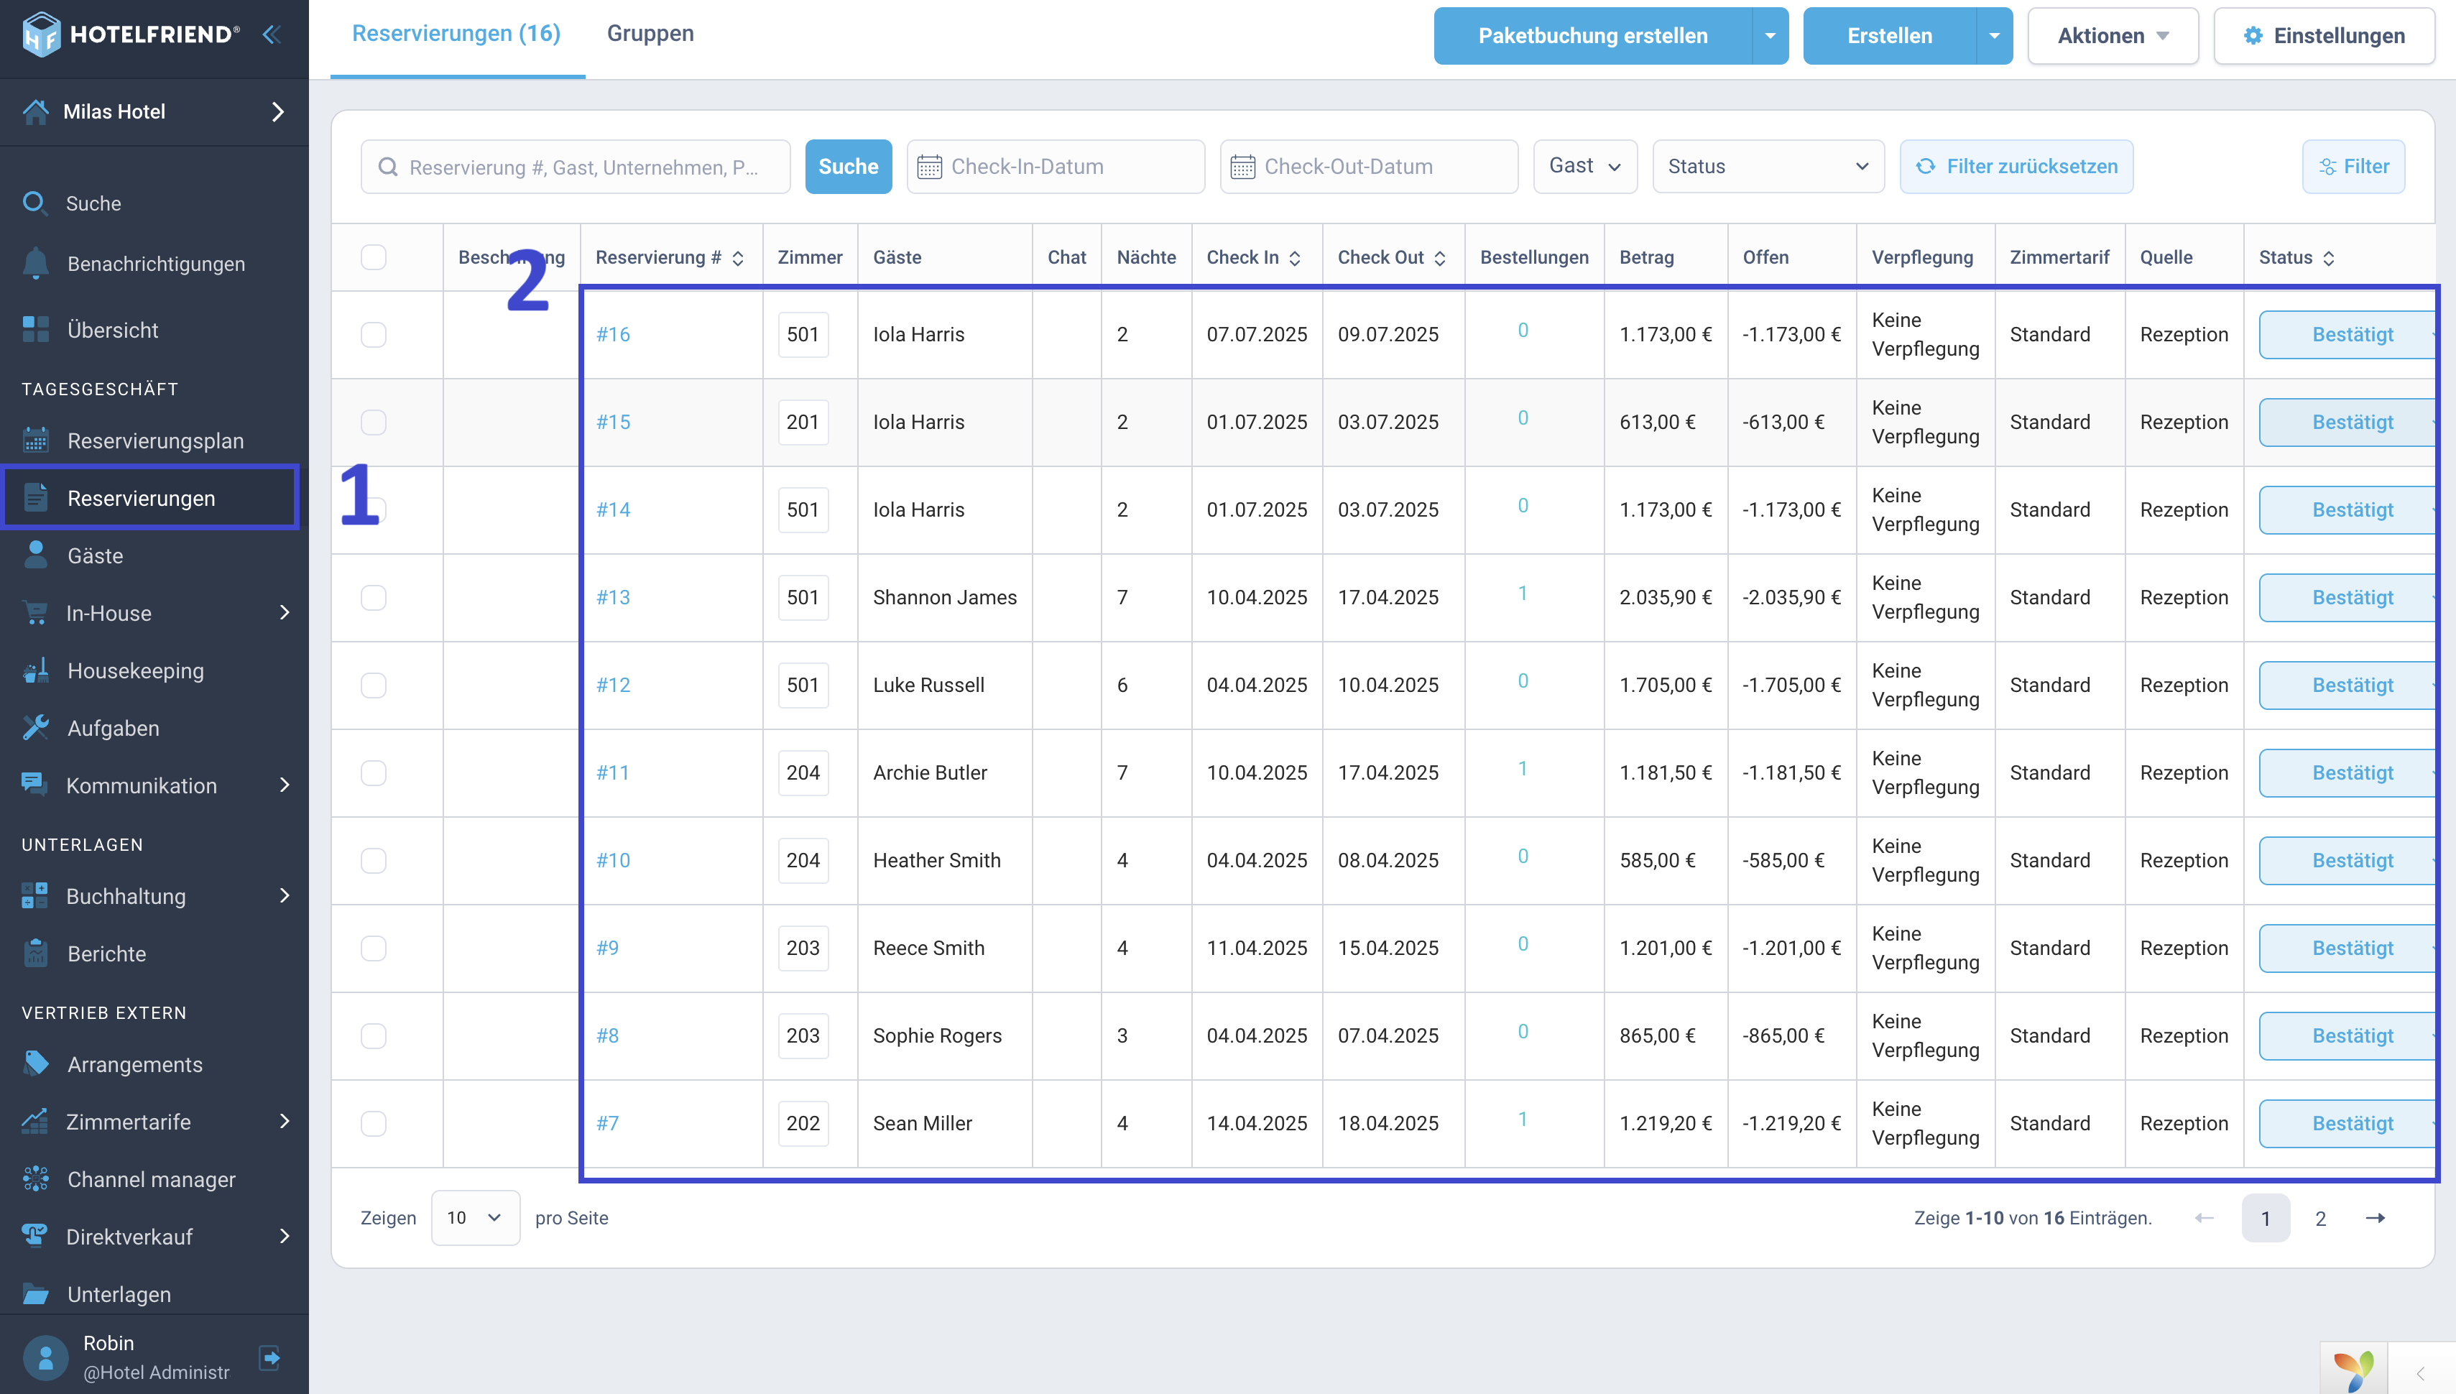Click logout icon next to Robin
Viewport: 2456px width, 1394px height.
[x=270, y=1357]
